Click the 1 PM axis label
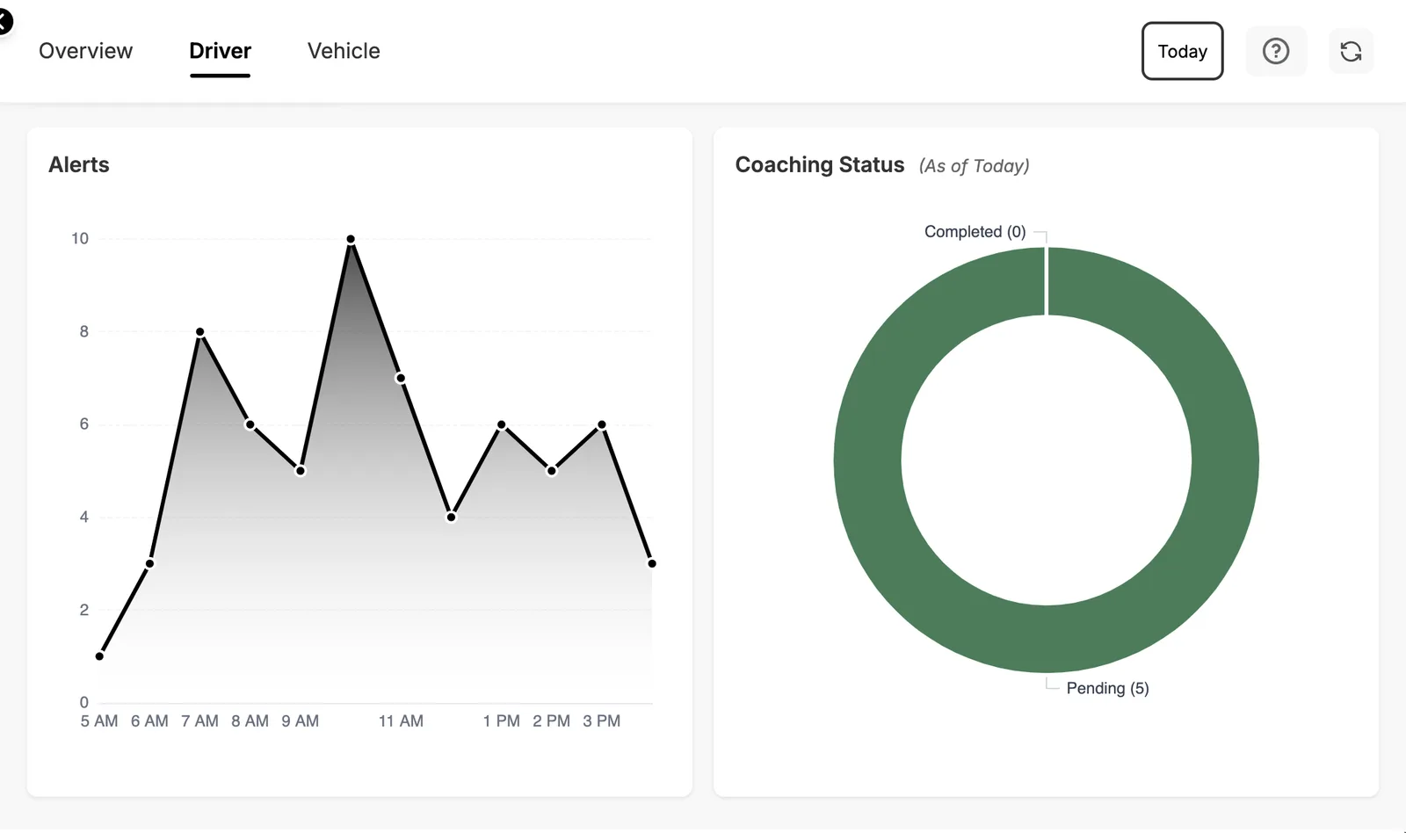The width and height of the screenshot is (1406, 833). click(x=501, y=721)
